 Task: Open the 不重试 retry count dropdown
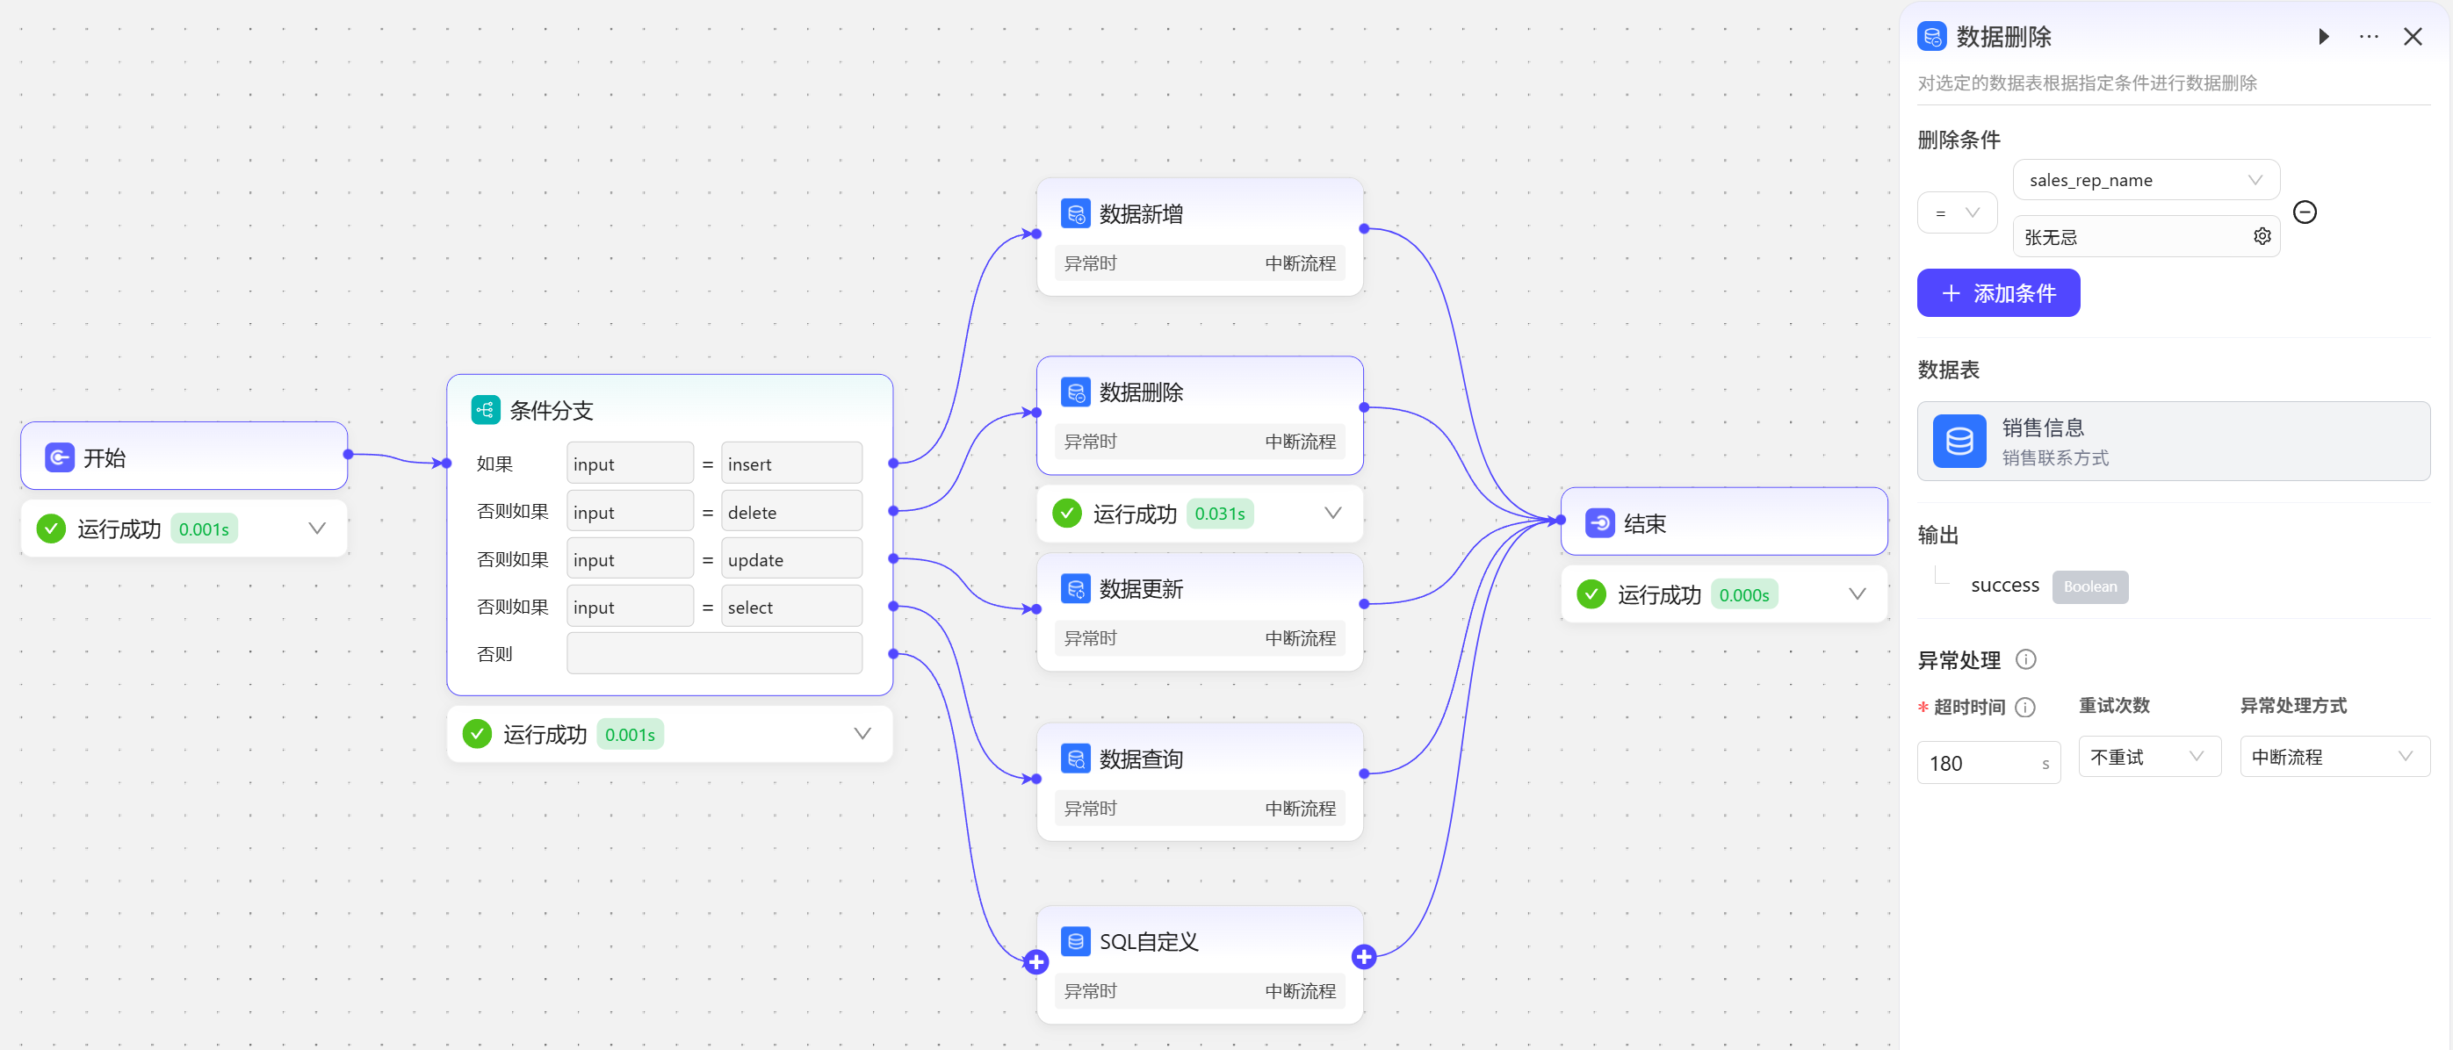tap(2148, 757)
